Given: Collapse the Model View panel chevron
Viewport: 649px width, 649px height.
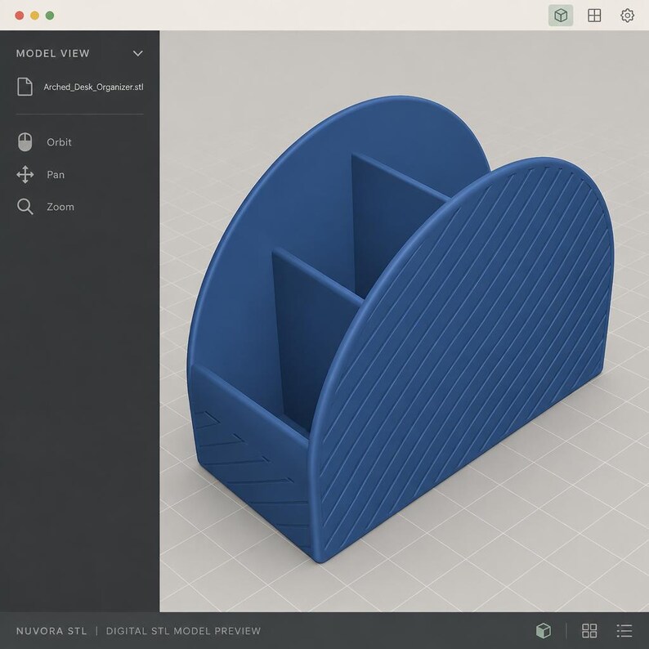Looking at the screenshot, I should (138, 53).
